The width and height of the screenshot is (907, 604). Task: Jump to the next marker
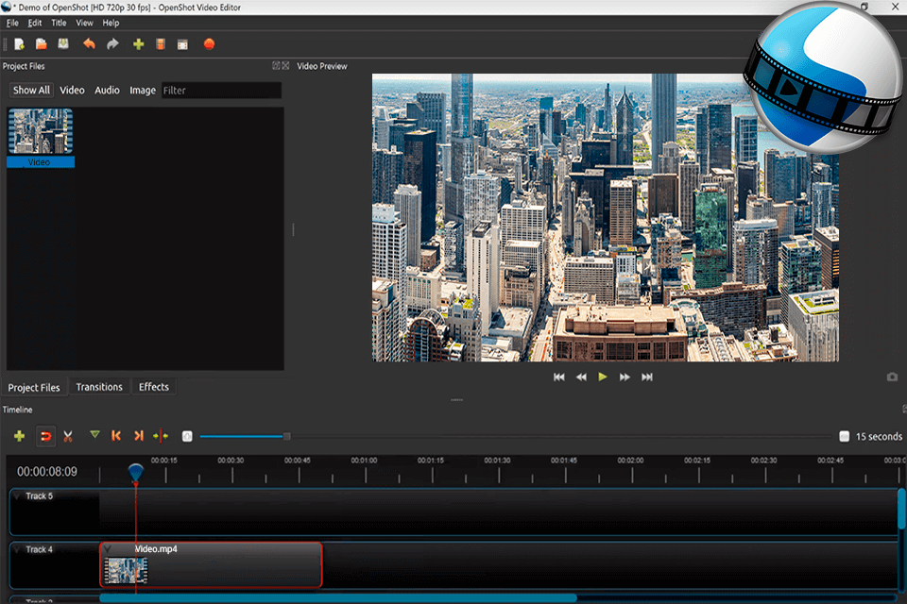(138, 436)
